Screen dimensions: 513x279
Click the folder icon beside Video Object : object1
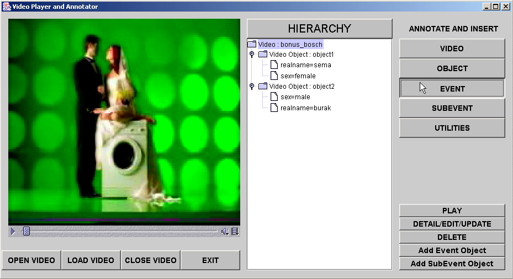(263, 55)
